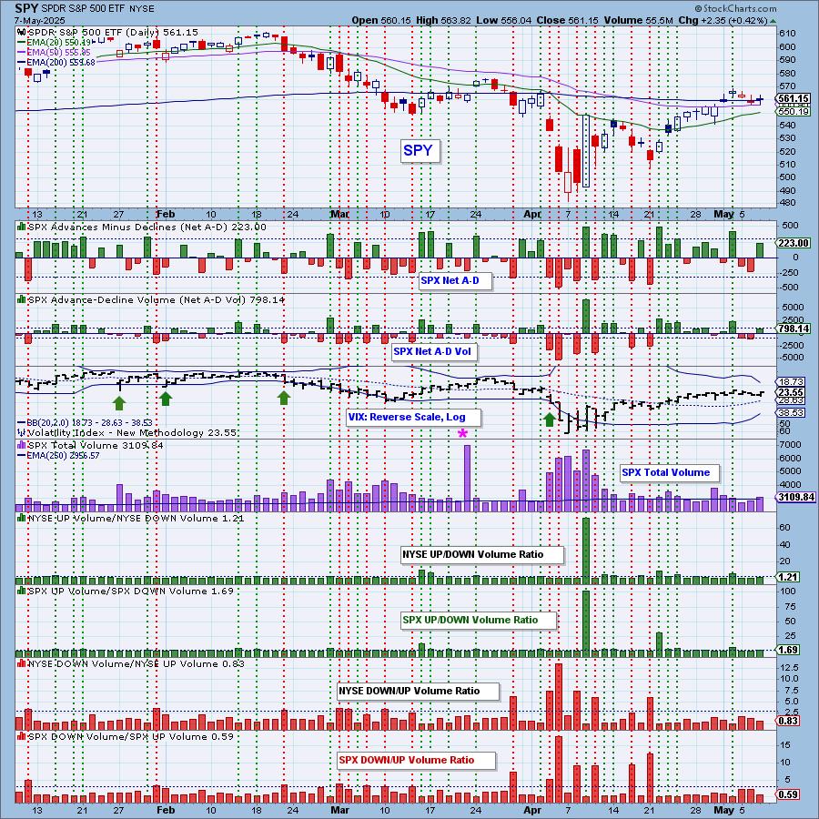Click the 223.00 value flag on Net A-D panel
819x819 pixels.
(794, 243)
